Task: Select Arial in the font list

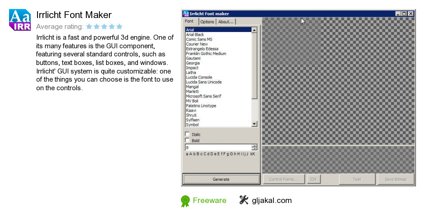Action: (218, 30)
